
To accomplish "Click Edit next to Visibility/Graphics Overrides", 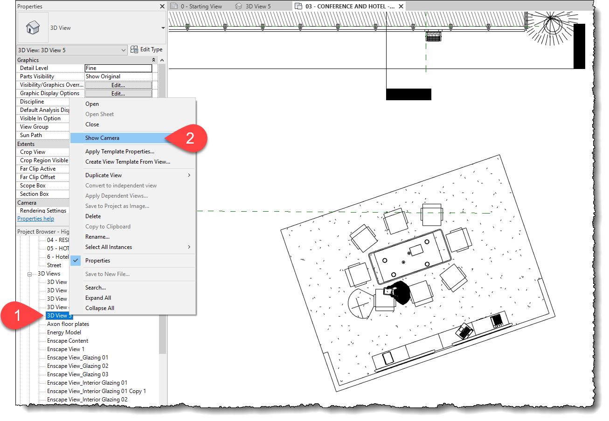I will point(118,84).
